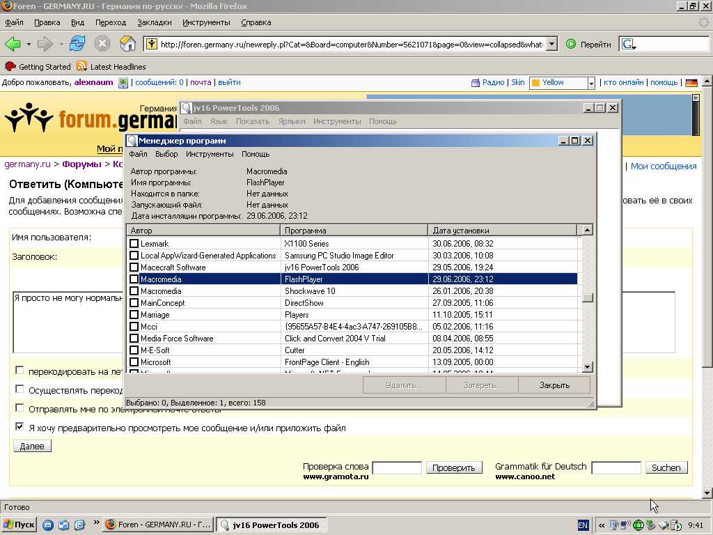Image resolution: width=713 pixels, height=535 pixels.
Task: Click first quick launch icon beside Пуск
Action: 48,525
